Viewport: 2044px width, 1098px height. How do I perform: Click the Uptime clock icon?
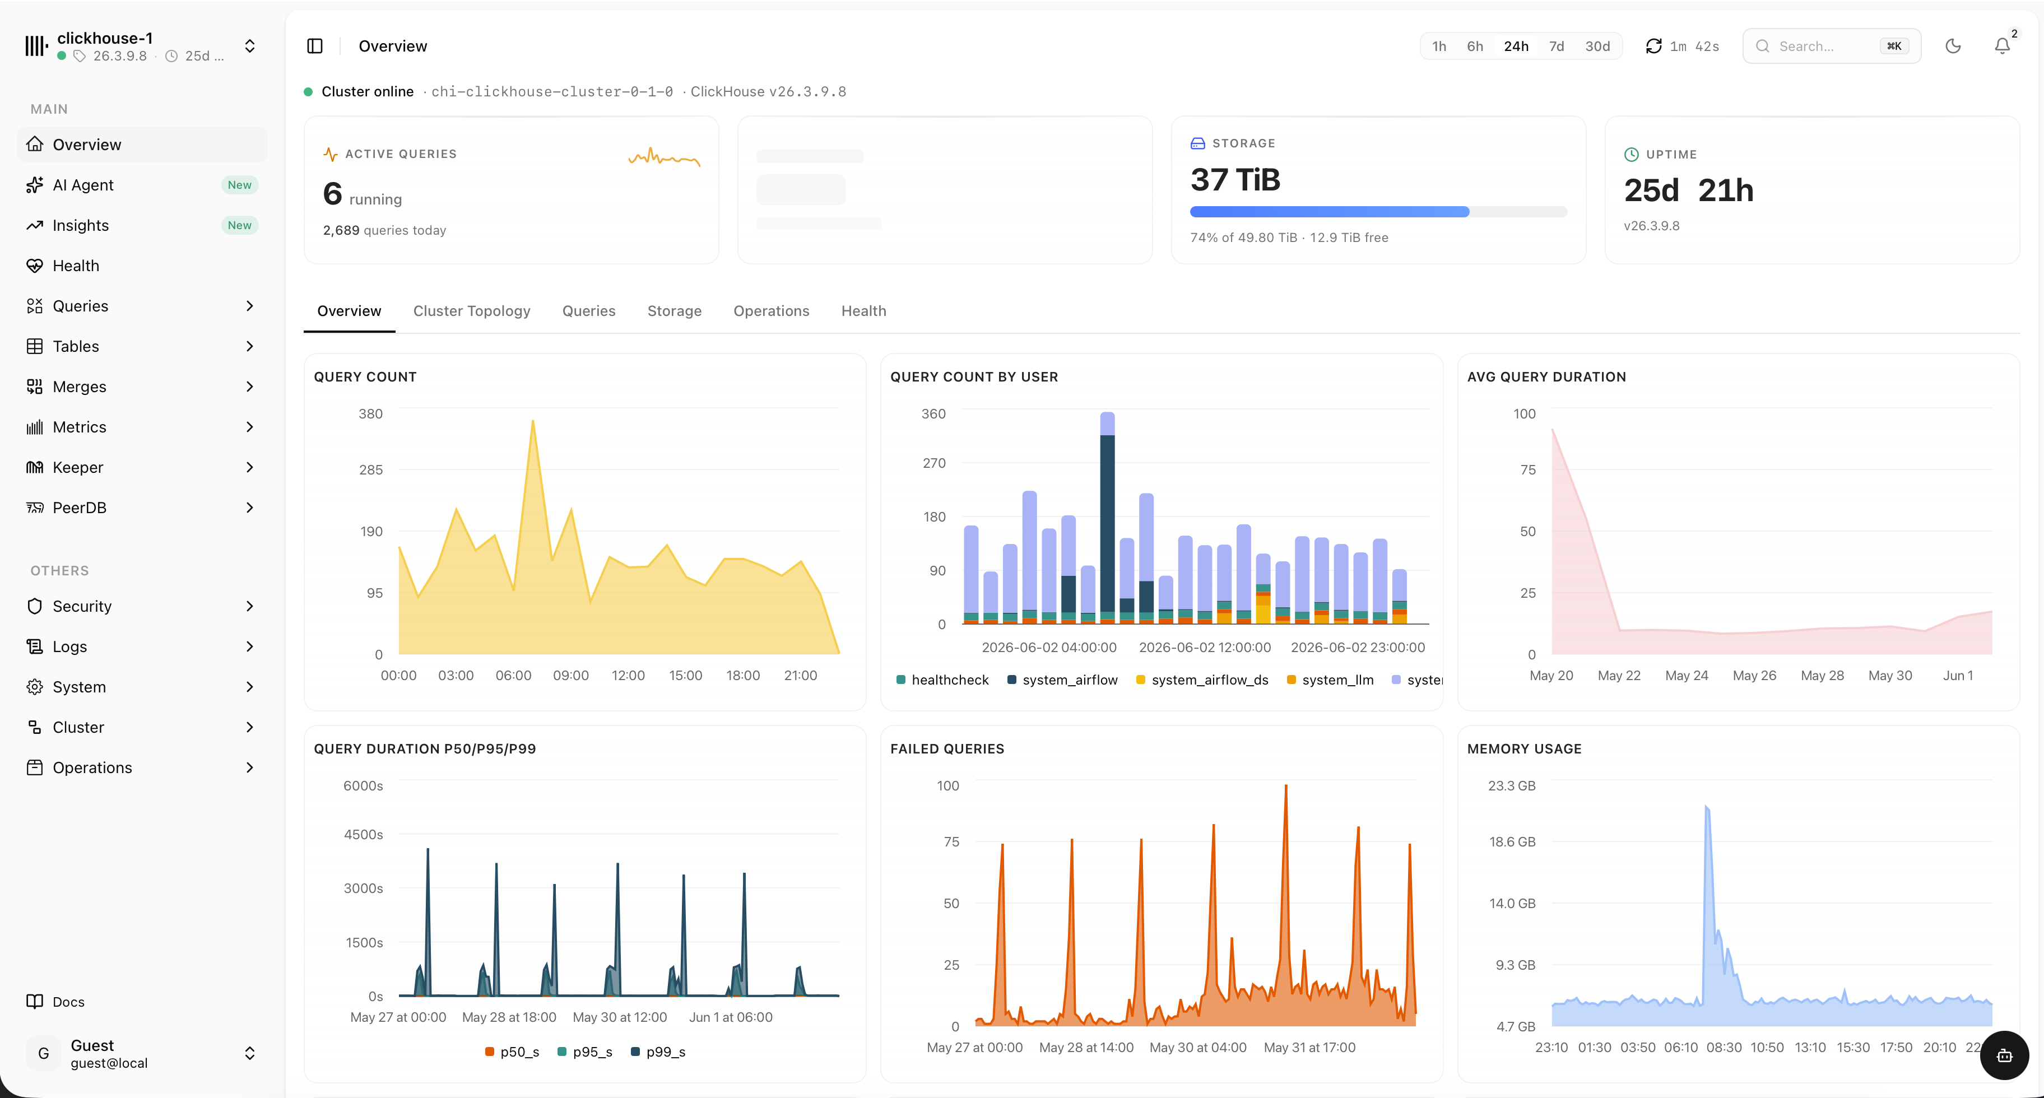(x=1632, y=155)
